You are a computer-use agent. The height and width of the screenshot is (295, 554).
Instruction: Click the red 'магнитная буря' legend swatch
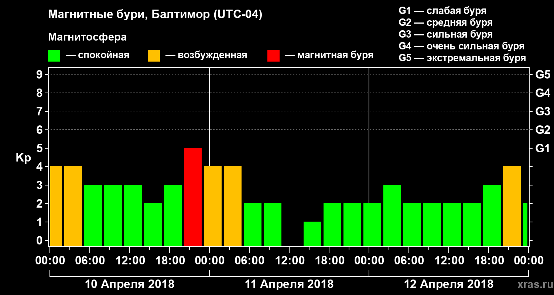273,56
